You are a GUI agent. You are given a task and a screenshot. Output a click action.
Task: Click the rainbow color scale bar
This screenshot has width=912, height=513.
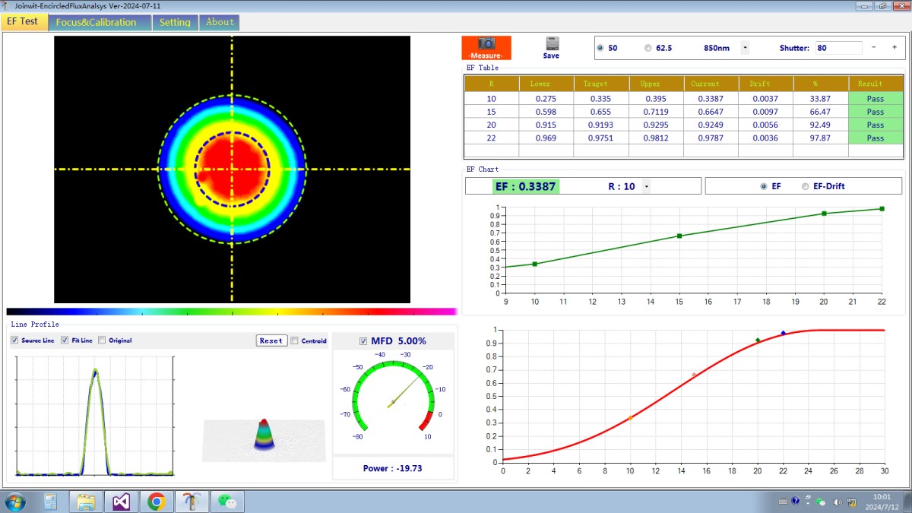point(231,312)
